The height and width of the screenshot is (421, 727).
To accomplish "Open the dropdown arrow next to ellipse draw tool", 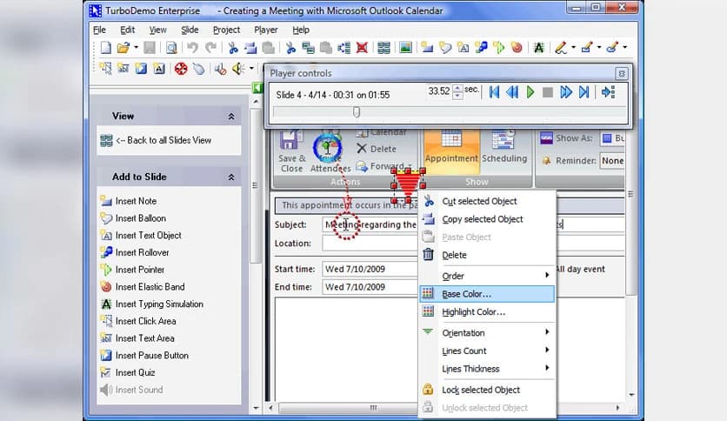I will 624,47.
